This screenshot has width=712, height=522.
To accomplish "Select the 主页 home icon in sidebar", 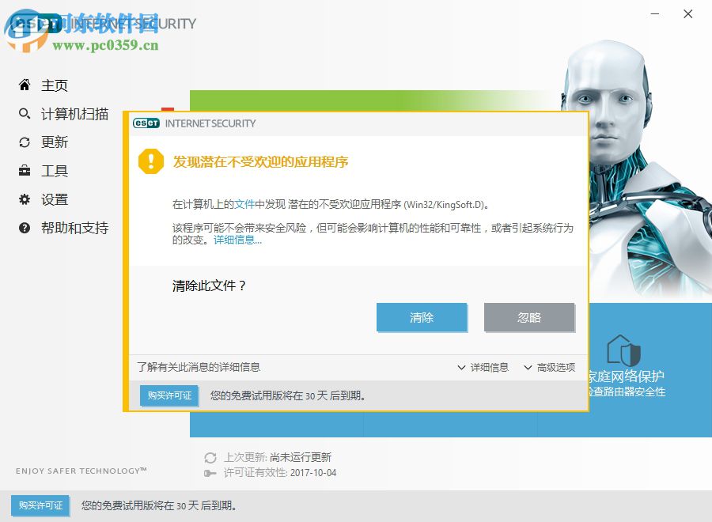I will pyautogui.click(x=25, y=85).
